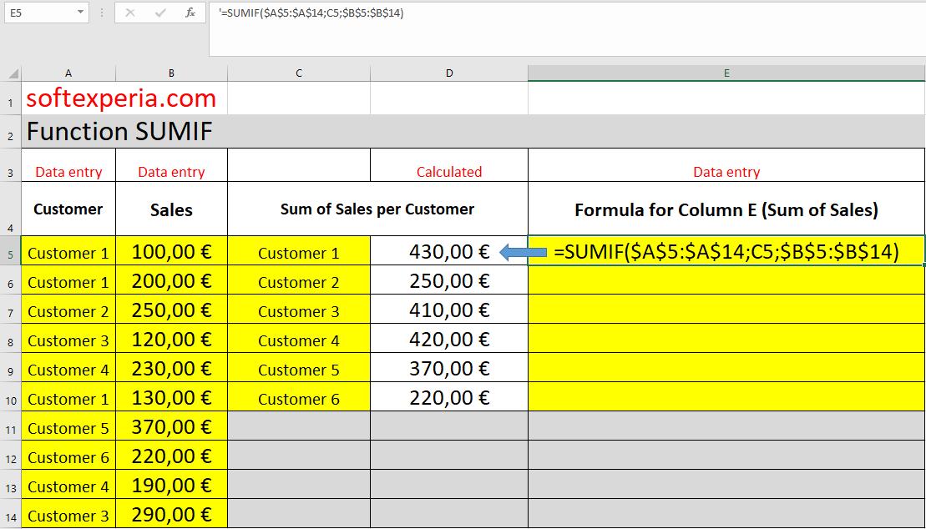This screenshot has height=529, width=926.
Task: Click 'Sum of Sales per Customer' header
Action: coord(377,209)
